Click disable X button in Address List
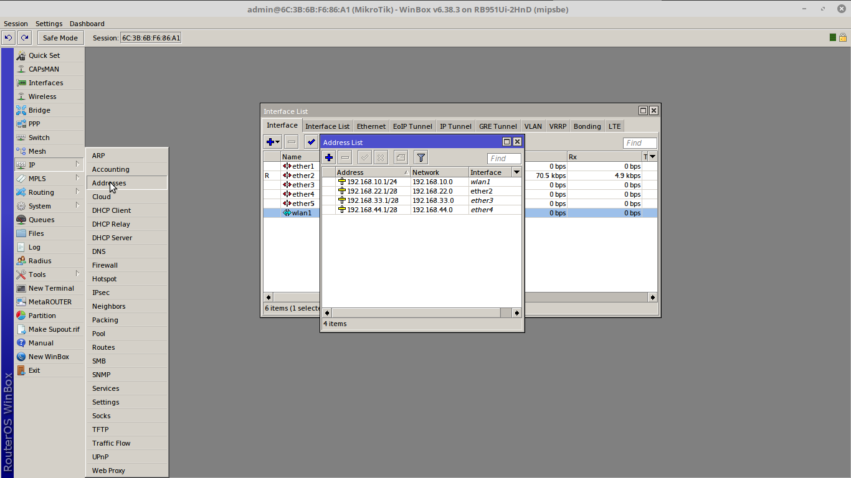The image size is (851, 478). (381, 157)
